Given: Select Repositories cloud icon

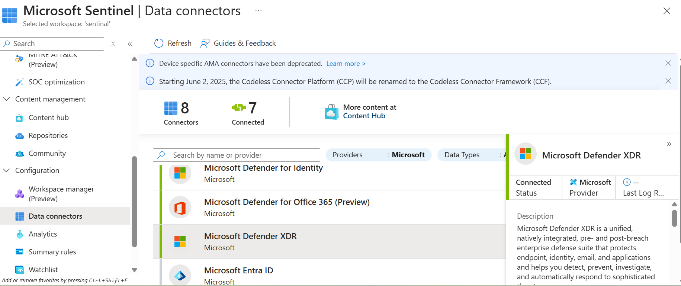Looking at the screenshot, I should [19, 136].
